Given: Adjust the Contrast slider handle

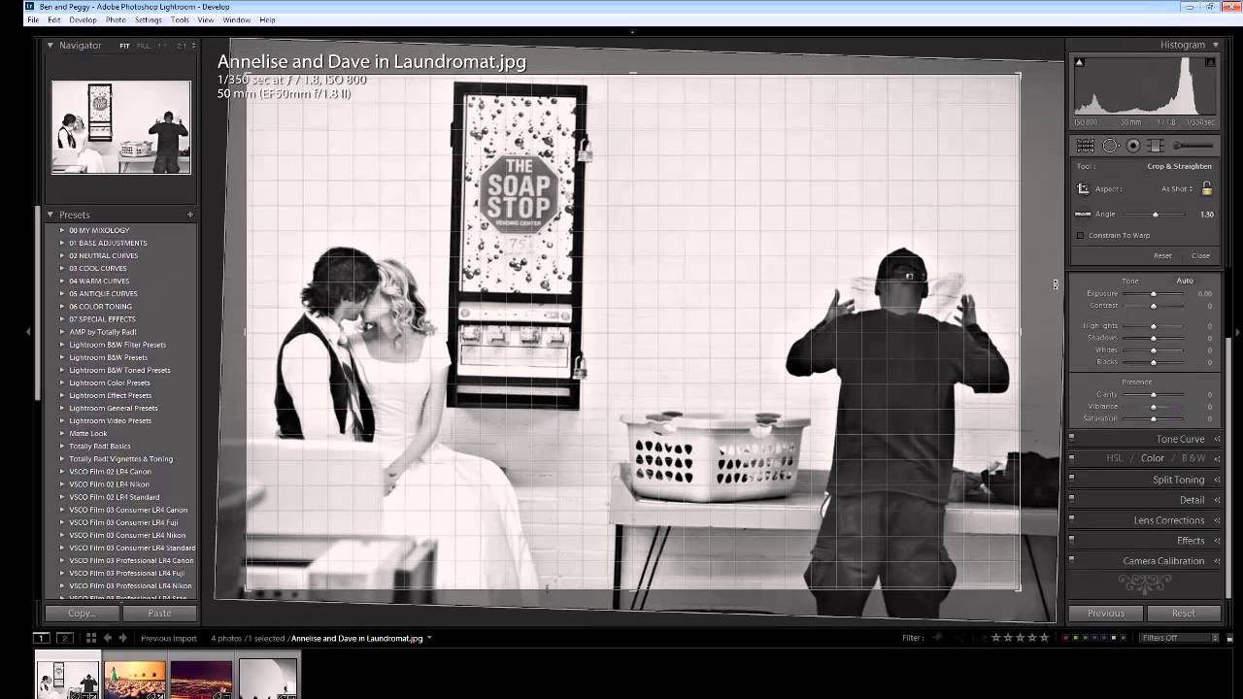Looking at the screenshot, I should (x=1154, y=306).
